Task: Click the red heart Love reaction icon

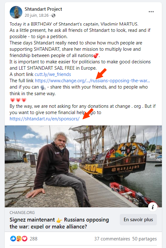Action: point(25,239)
